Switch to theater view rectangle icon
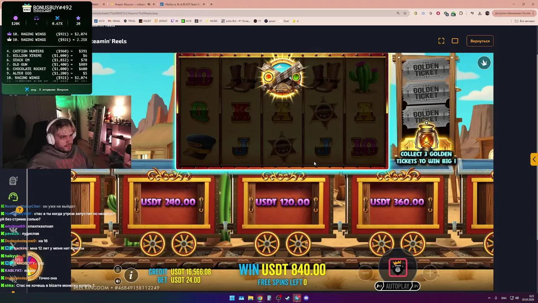Viewport: 538px width, 303px height. coord(455,41)
